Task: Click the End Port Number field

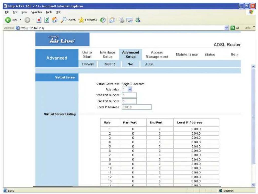Action: click(x=129, y=101)
